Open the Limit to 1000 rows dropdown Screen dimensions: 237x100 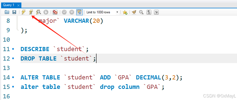[x=102, y=12]
